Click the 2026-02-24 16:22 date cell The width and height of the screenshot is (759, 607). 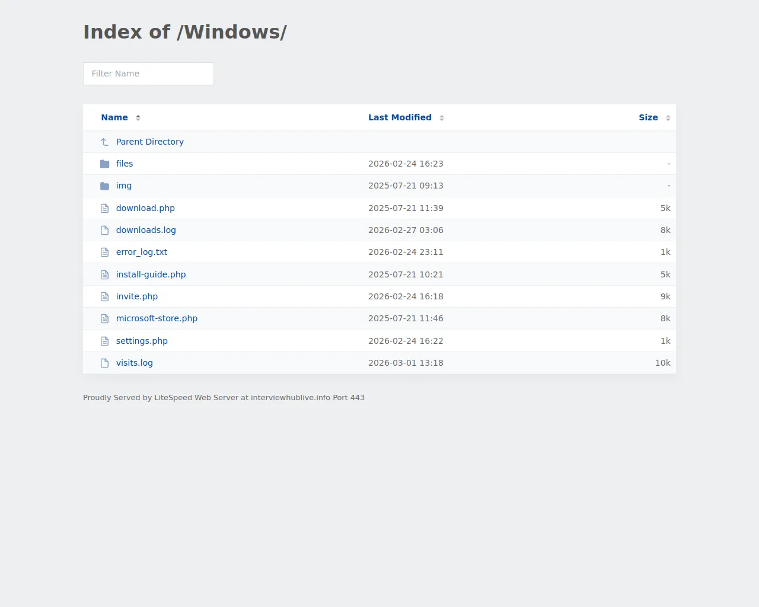[406, 341]
